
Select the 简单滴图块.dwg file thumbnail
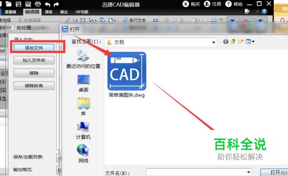tap(127, 71)
